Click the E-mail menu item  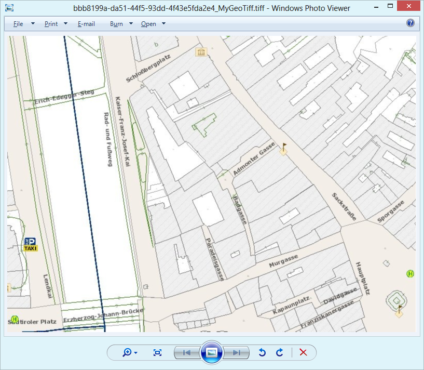pos(86,24)
